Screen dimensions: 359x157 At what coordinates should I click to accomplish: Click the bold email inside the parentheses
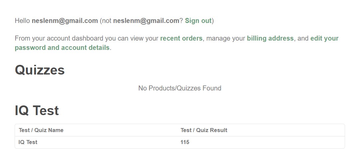pos(146,21)
